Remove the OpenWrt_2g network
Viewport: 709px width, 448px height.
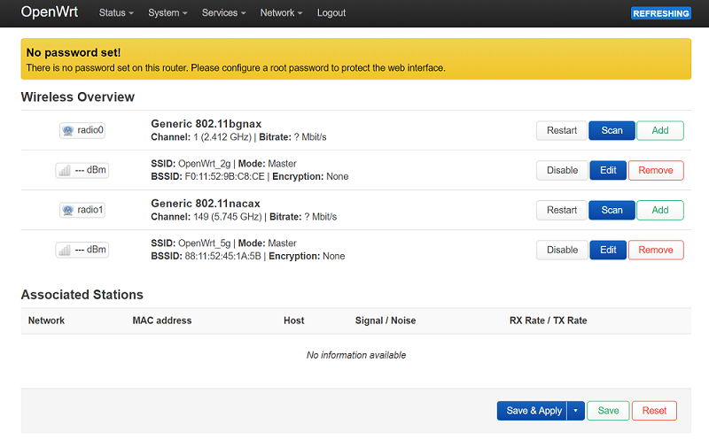[x=656, y=170]
